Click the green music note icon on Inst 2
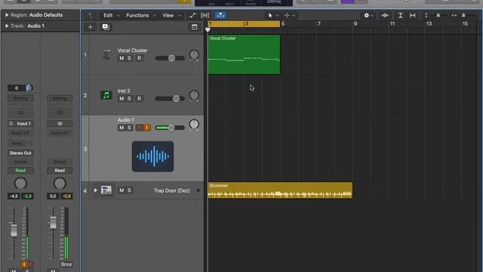Viewport: 483px width, 272px height. pyautogui.click(x=106, y=95)
